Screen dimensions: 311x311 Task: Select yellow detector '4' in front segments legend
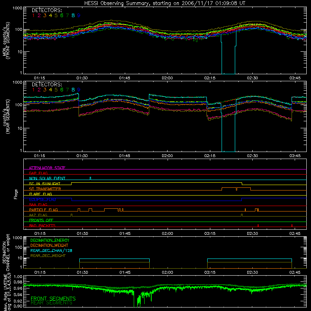(x=51, y=16)
